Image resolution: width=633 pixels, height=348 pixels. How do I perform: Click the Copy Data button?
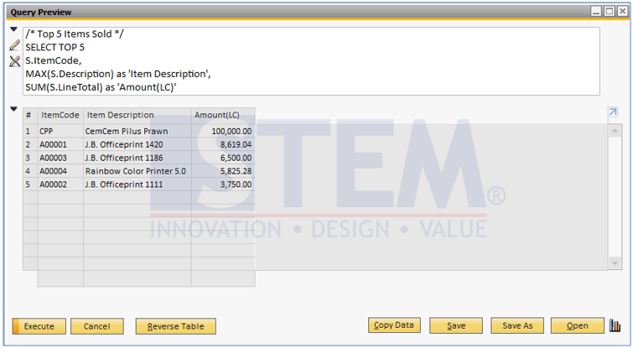point(394,325)
